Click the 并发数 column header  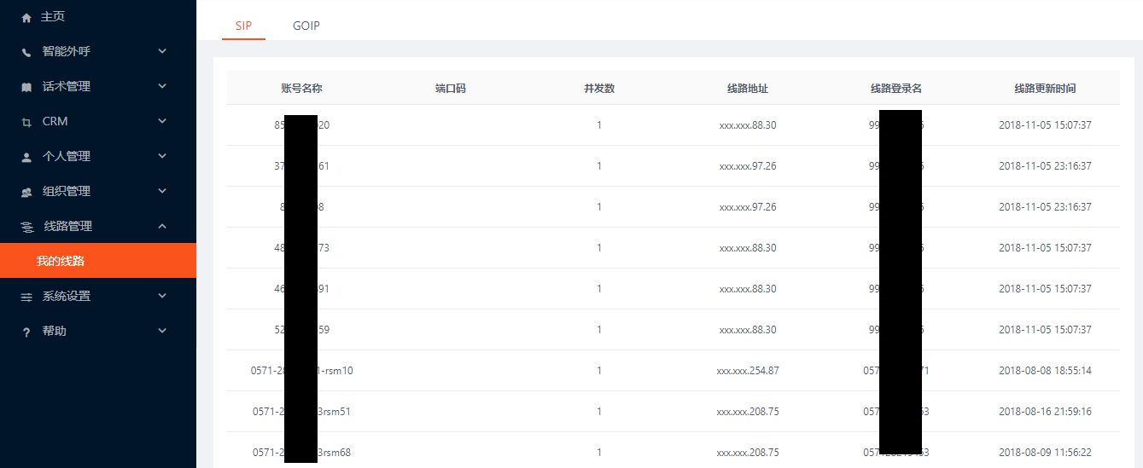(599, 89)
